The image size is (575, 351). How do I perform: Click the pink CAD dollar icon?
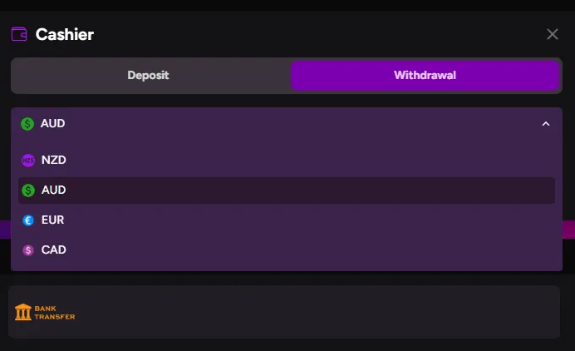coord(28,250)
